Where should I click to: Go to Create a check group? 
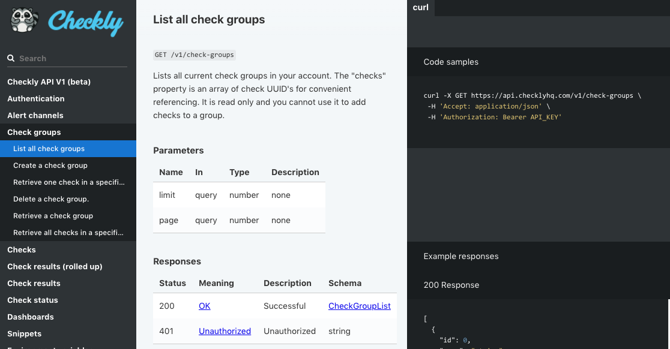pos(50,166)
